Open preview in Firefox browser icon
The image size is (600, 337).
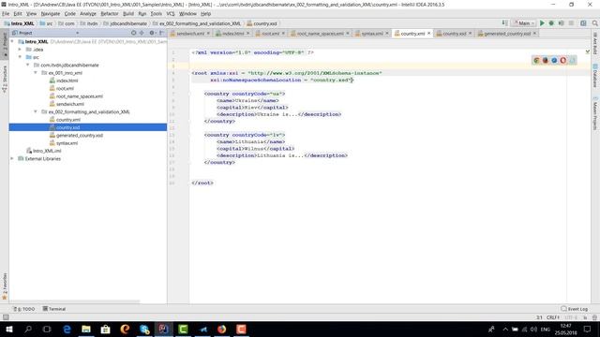[x=546, y=60]
